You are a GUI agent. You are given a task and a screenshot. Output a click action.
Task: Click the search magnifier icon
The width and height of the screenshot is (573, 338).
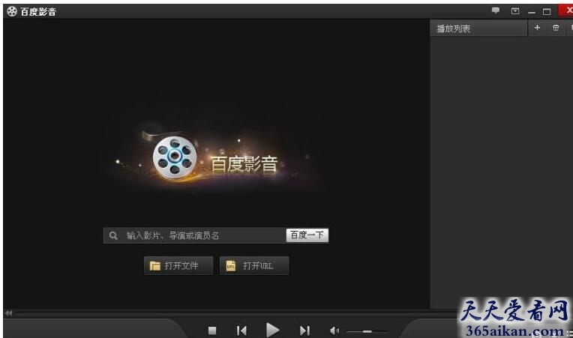113,236
